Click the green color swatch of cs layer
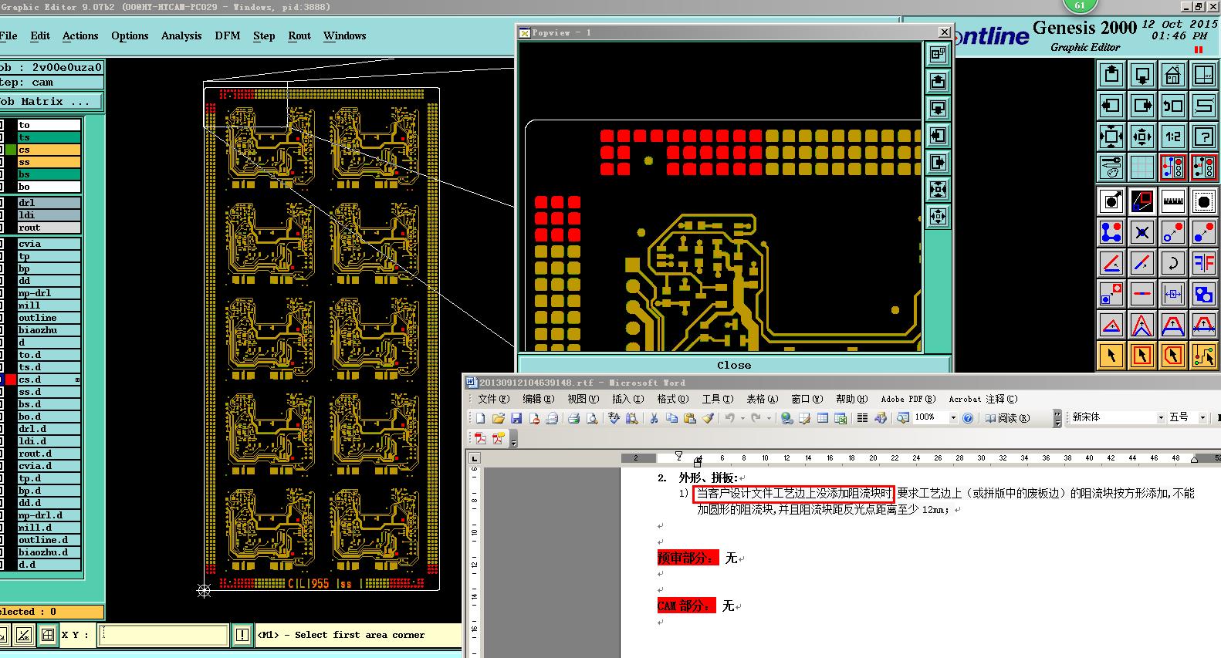 pyautogui.click(x=11, y=150)
